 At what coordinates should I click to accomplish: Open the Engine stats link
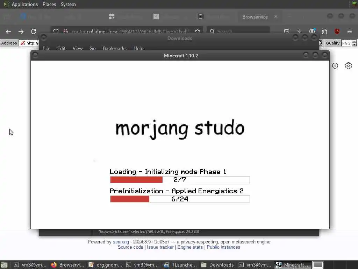pyautogui.click(x=190, y=247)
